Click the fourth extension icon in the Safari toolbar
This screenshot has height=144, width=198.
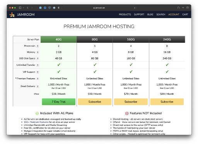click(54, 8)
